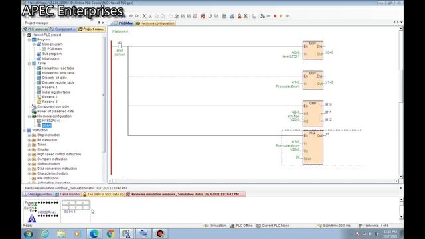Select the H16S2R(-e) hardware module
This screenshot has width=425, height=239.
51,121
